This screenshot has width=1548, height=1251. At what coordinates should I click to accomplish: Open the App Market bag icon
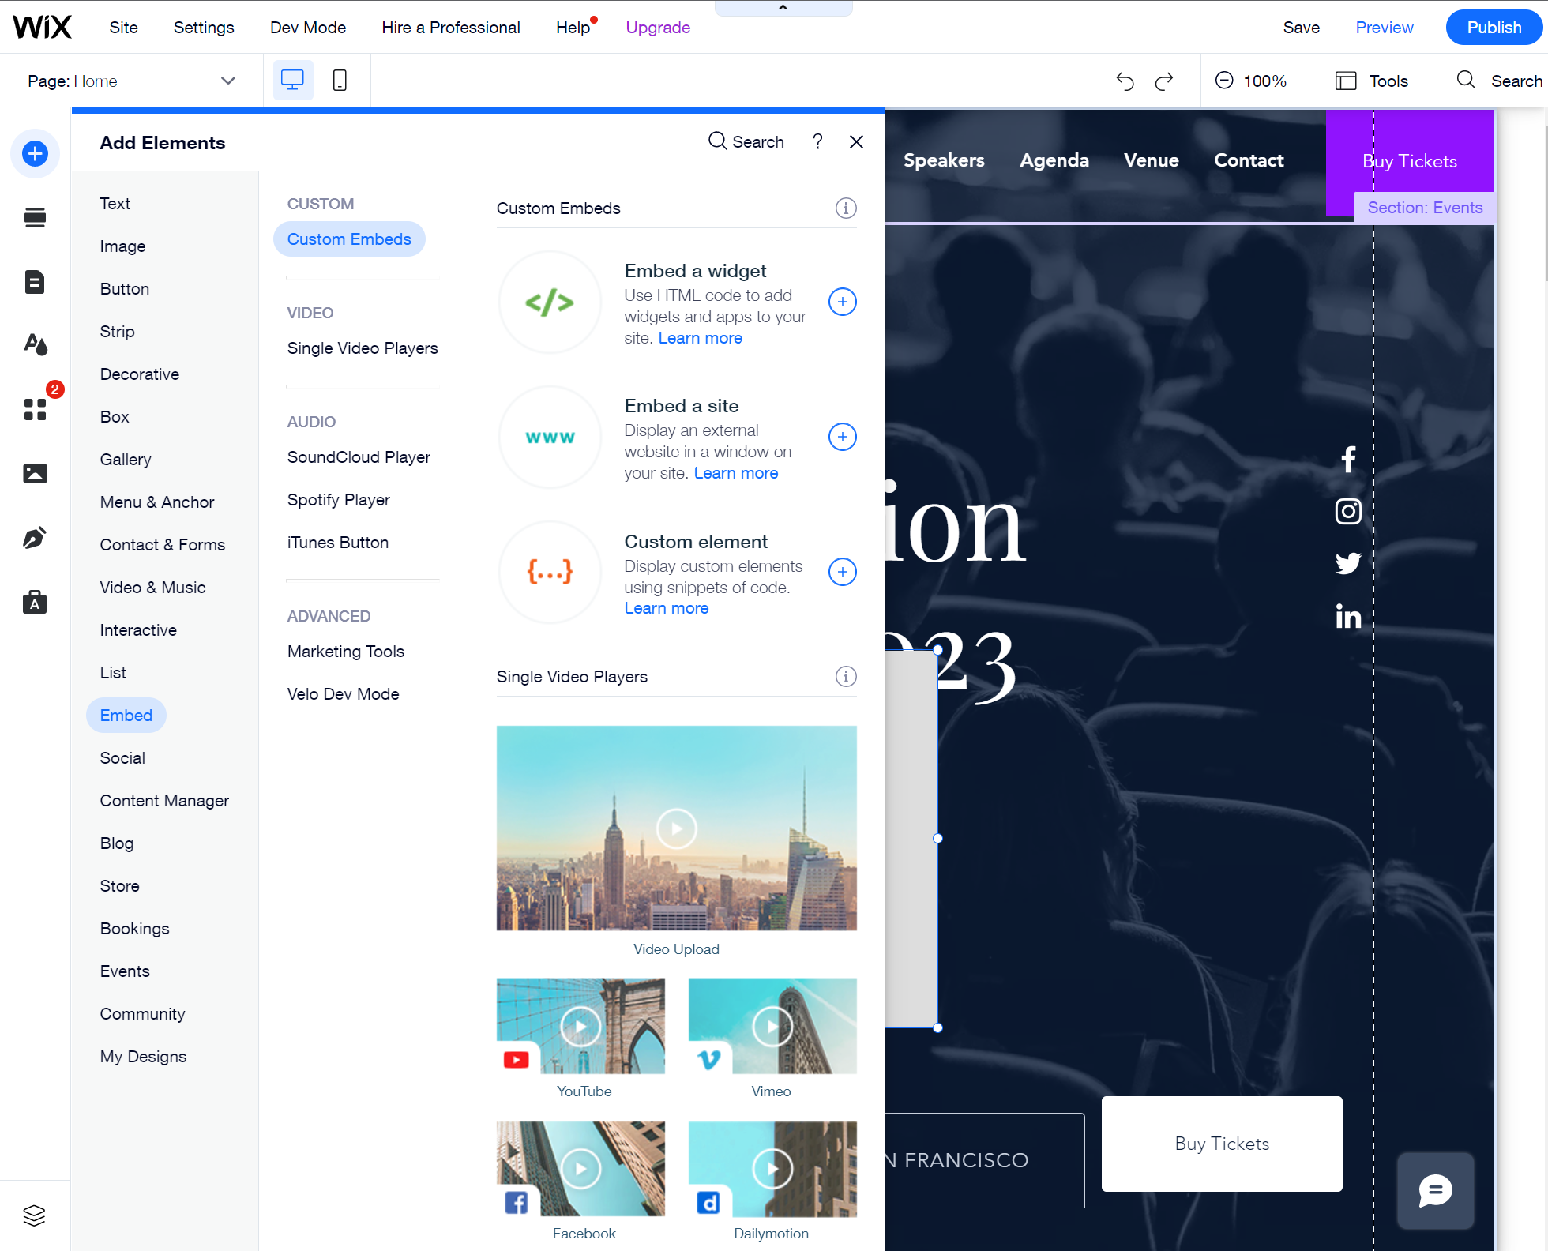[x=35, y=602]
